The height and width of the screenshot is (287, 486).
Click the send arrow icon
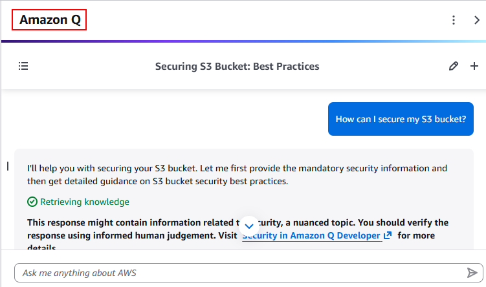coord(472,272)
